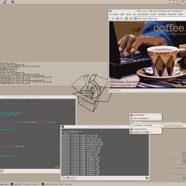
Task: Open Bookmarks submenu in desktop context menu
Action: pyautogui.click(x=146, y=115)
